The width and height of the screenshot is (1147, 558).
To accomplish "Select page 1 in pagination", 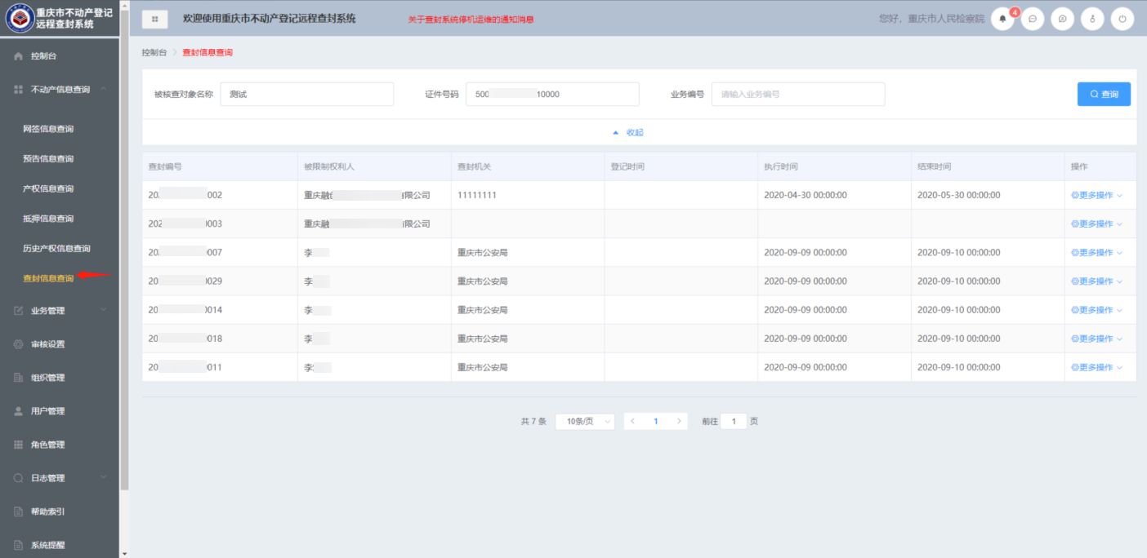I will (x=655, y=421).
